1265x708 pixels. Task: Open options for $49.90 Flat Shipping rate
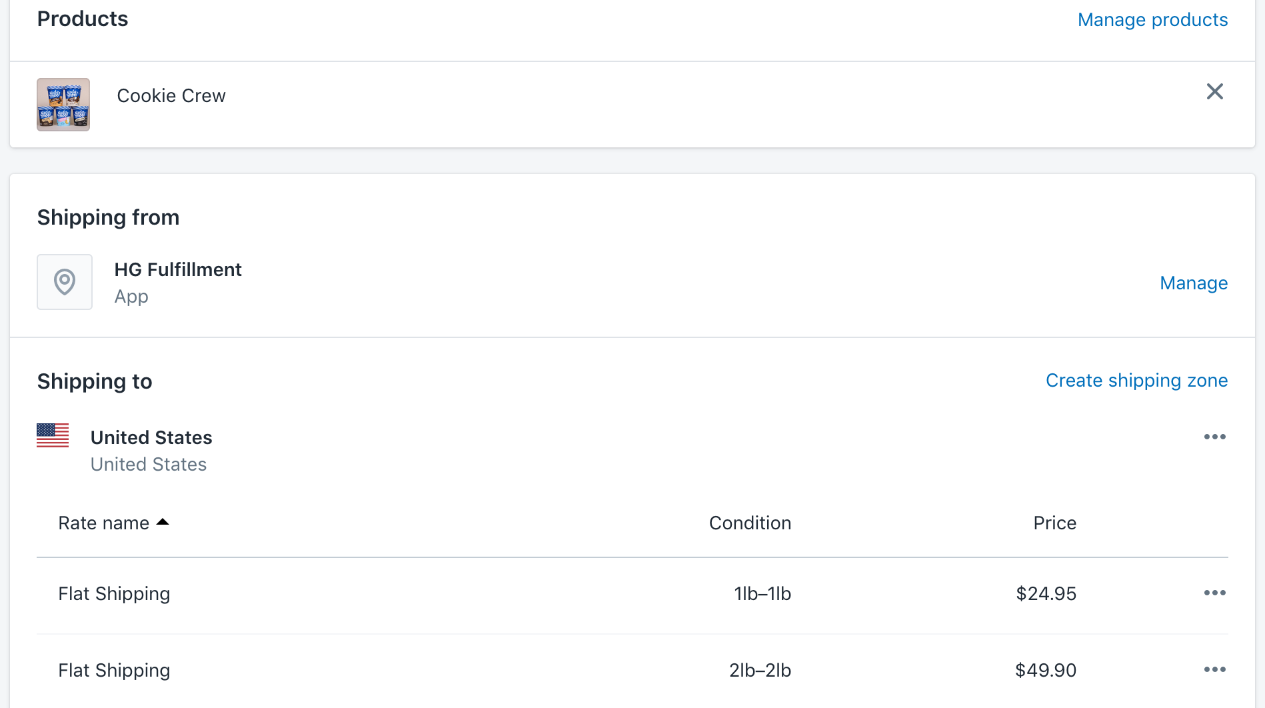[1214, 669]
